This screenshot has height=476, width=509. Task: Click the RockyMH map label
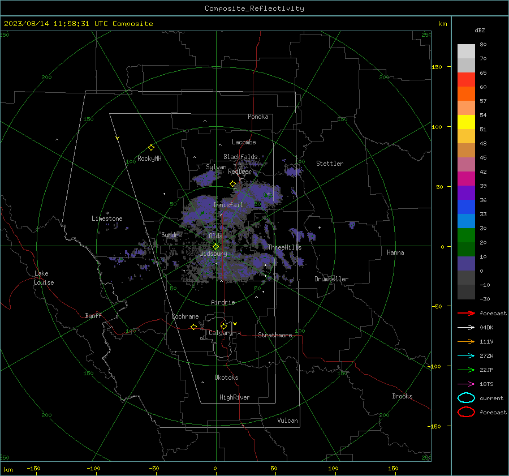point(149,158)
